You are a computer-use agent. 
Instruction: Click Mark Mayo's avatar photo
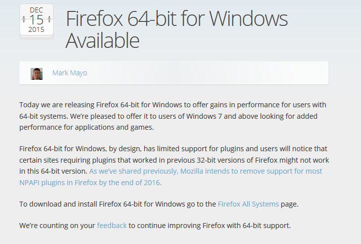[37, 74]
